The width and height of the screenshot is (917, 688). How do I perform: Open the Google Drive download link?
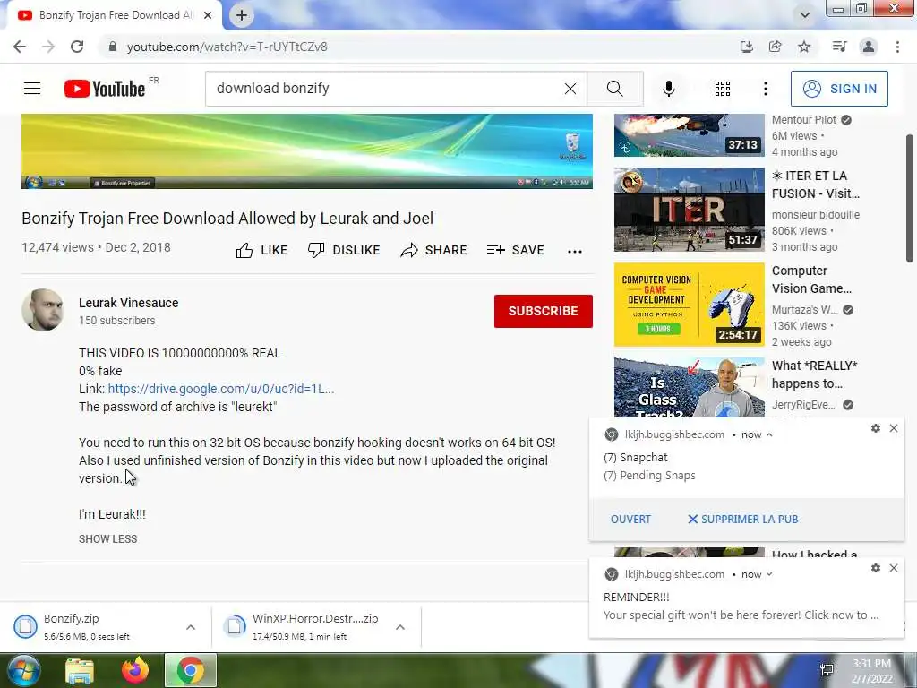click(x=221, y=389)
